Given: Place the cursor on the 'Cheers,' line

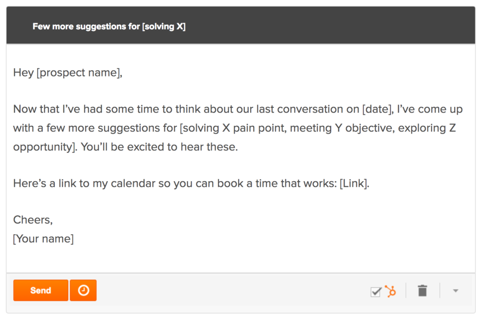Looking at the screenshot, I should (x=33, y=220).
